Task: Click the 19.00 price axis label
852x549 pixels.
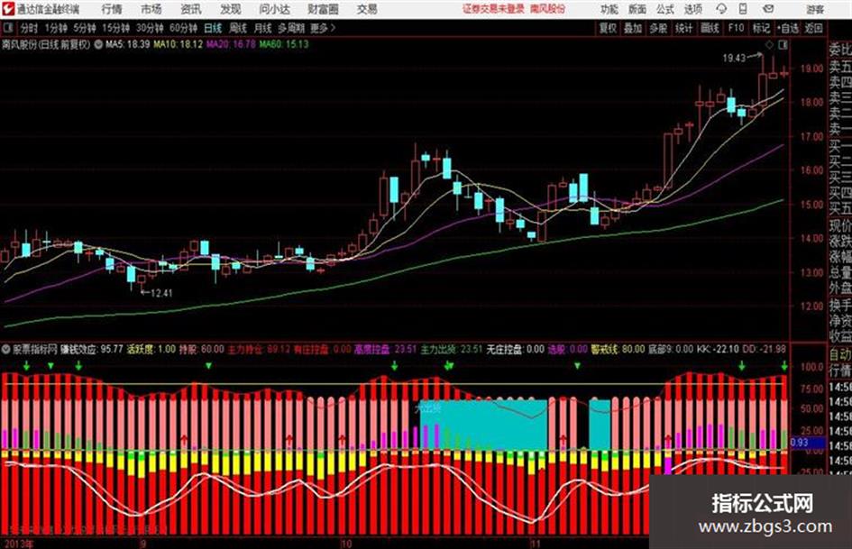Action: coord(811,69)
